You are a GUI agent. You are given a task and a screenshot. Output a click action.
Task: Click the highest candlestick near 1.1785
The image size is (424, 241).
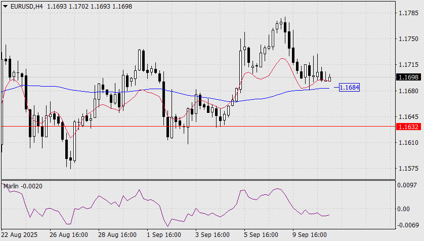285,30
